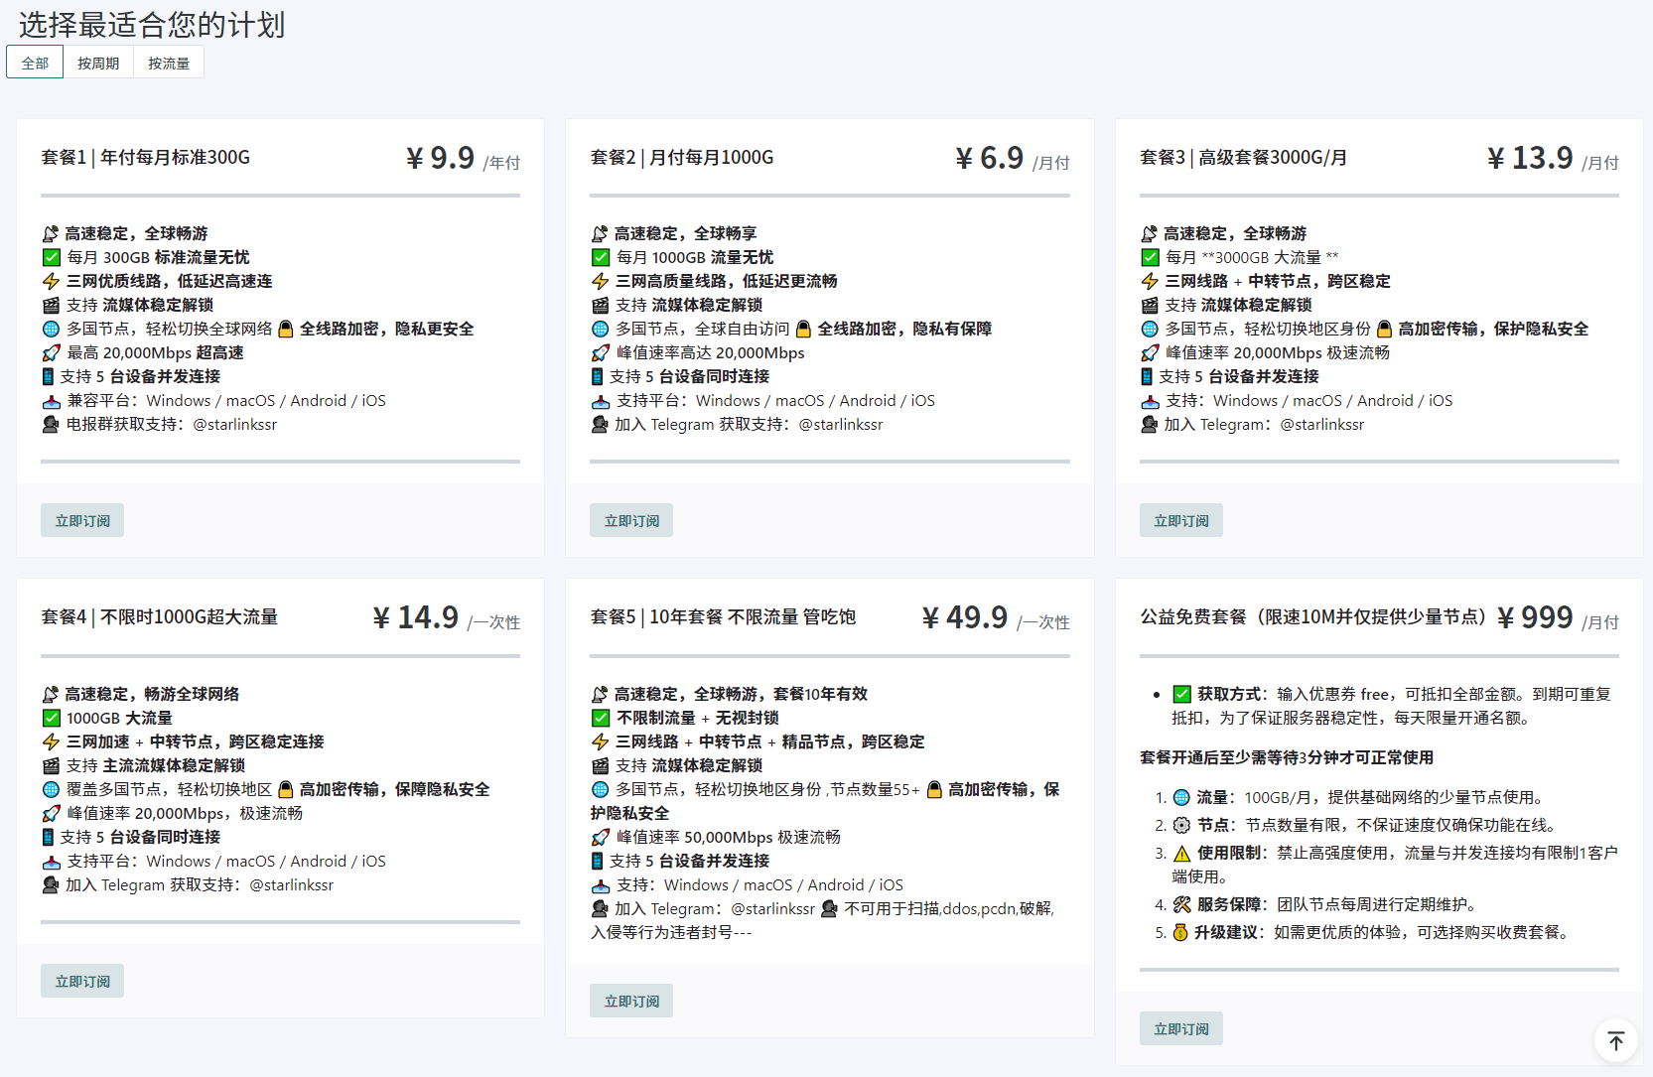Click 立即订阅 under 套餐4 不限时1000G

click(82, 982)
